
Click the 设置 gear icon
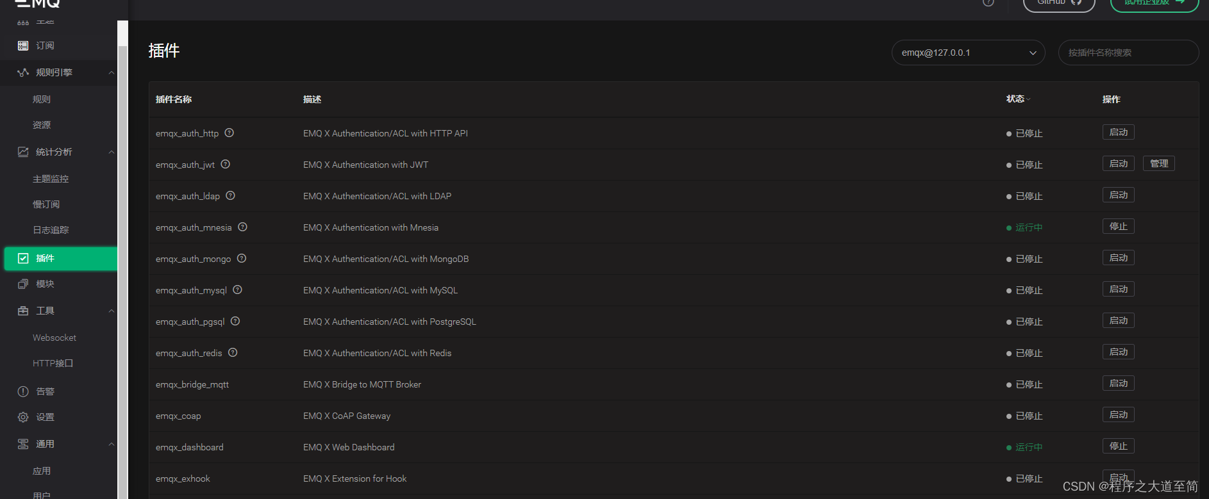click(23, 417)
